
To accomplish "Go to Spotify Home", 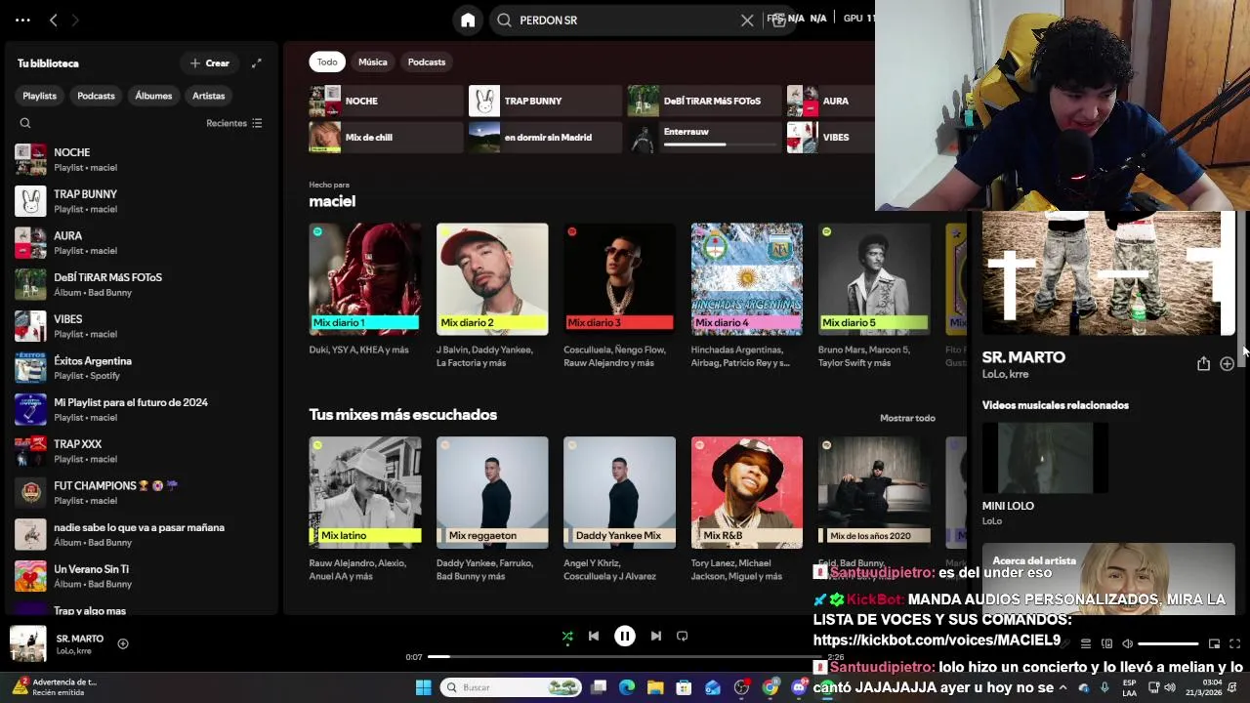I will click(x=468, y=20).
